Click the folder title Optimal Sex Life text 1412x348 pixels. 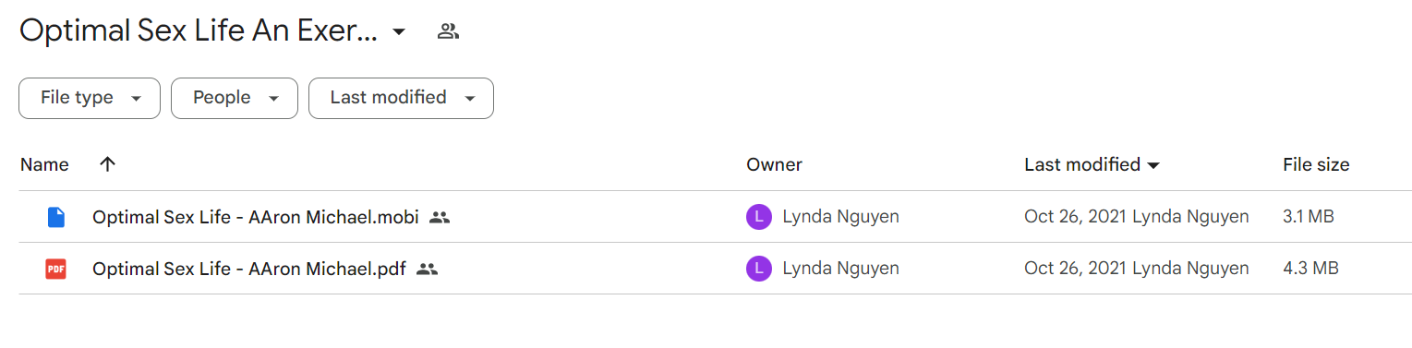click(199, 31)
